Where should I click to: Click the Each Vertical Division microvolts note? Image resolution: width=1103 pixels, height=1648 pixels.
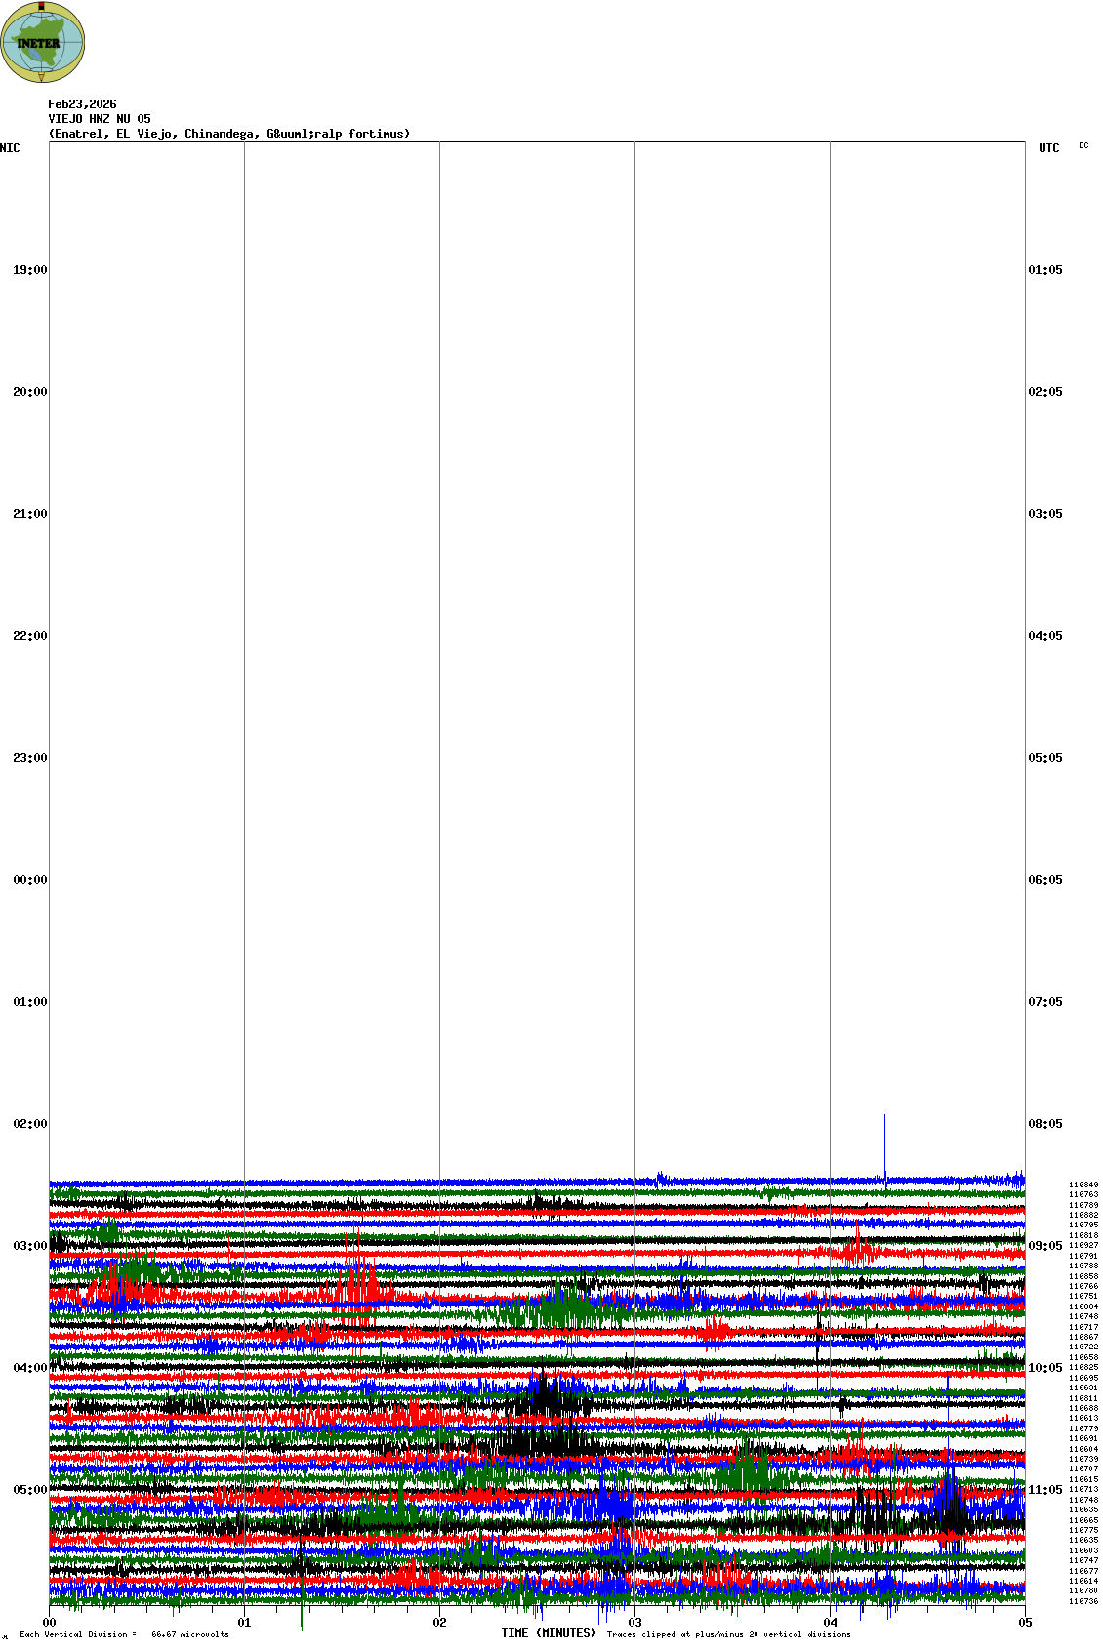(124, 1634)
